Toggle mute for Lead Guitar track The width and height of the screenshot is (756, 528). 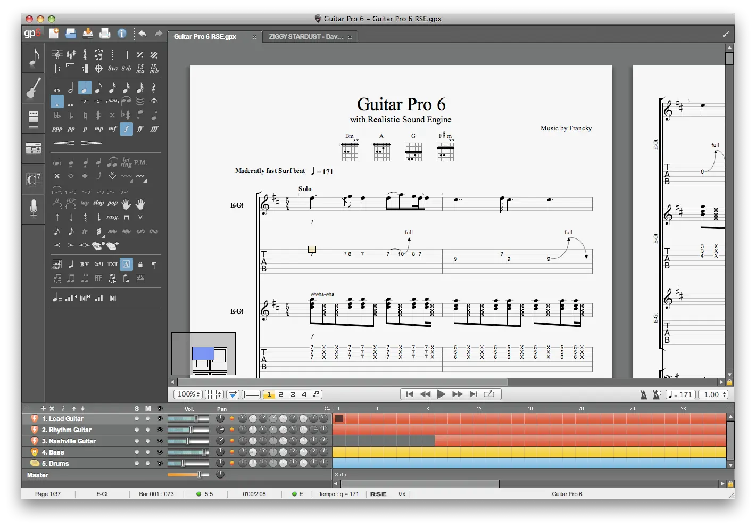click(x=148, y=419)
